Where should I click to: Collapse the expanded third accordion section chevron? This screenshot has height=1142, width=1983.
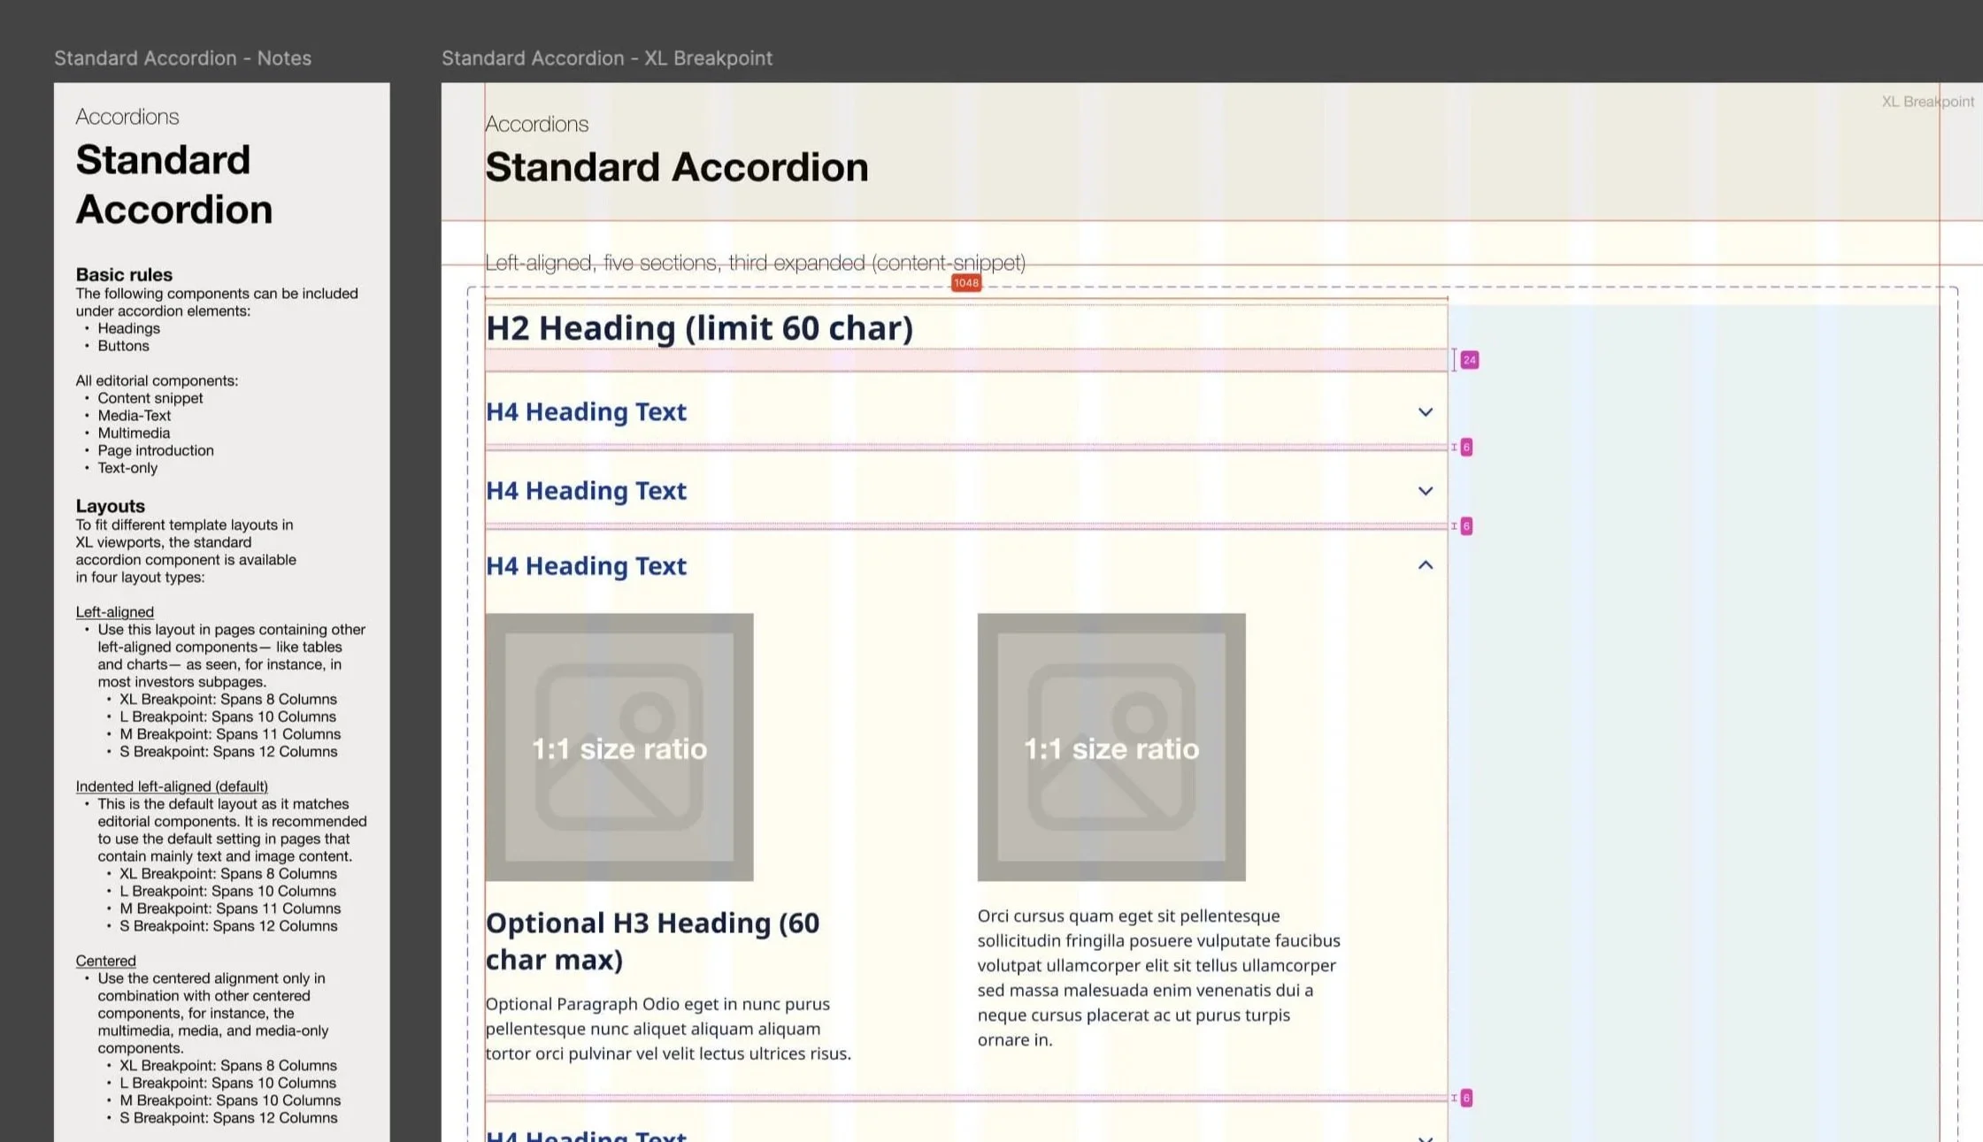[1425, 565]
